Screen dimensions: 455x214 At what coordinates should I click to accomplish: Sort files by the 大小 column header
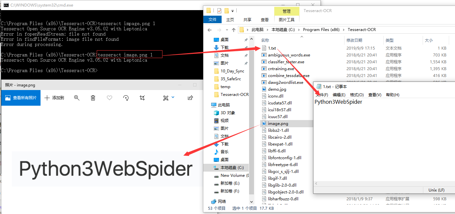(x=429, y=40)
